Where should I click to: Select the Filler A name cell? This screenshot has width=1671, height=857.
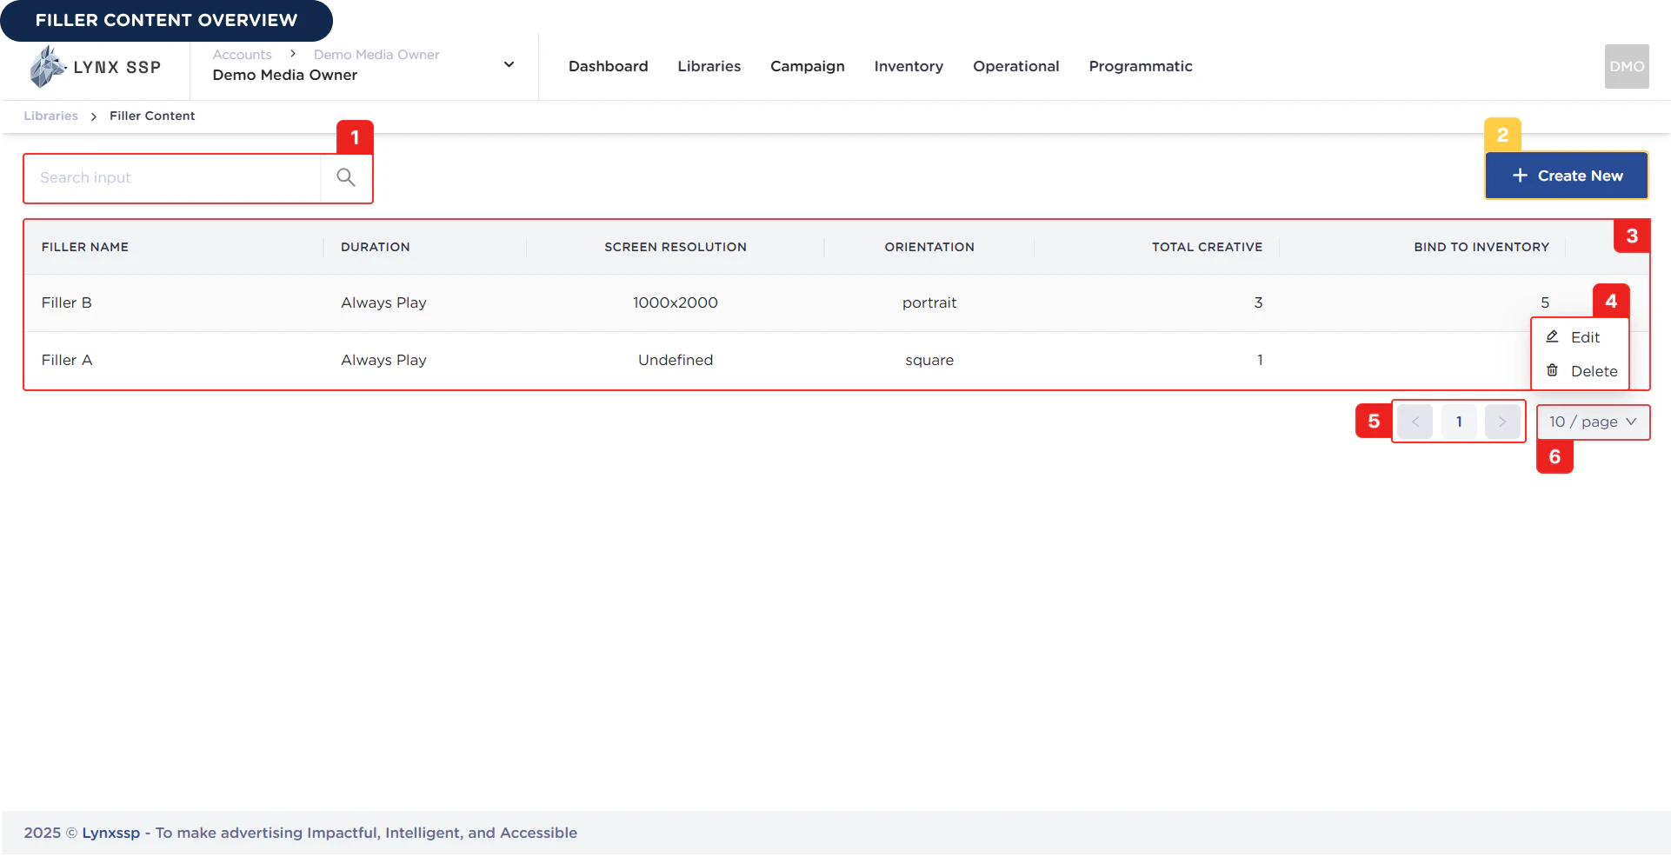[66, 360]
